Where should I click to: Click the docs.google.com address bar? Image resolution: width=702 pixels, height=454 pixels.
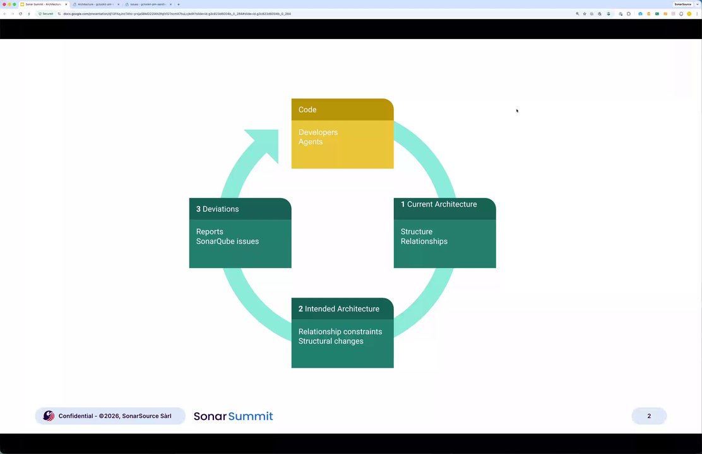pos(177,14)
